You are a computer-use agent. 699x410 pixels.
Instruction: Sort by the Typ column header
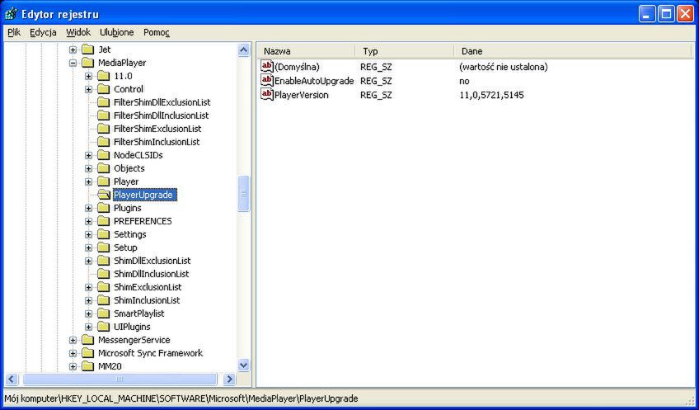click(x=405, y=51)
